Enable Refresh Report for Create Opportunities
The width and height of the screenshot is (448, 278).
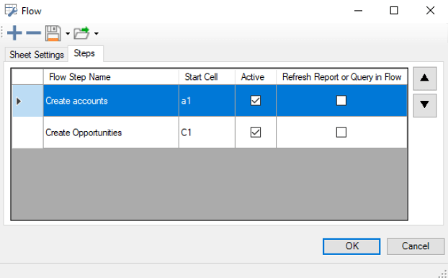(341, 133)
